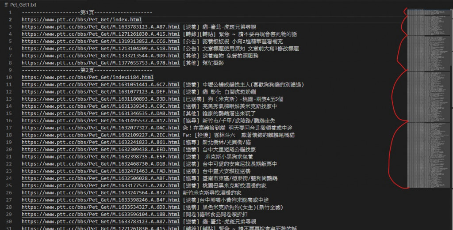This screenshot has width=453, height=230.
Task: Select line number 1 in gutter
Action: [10, 12]
